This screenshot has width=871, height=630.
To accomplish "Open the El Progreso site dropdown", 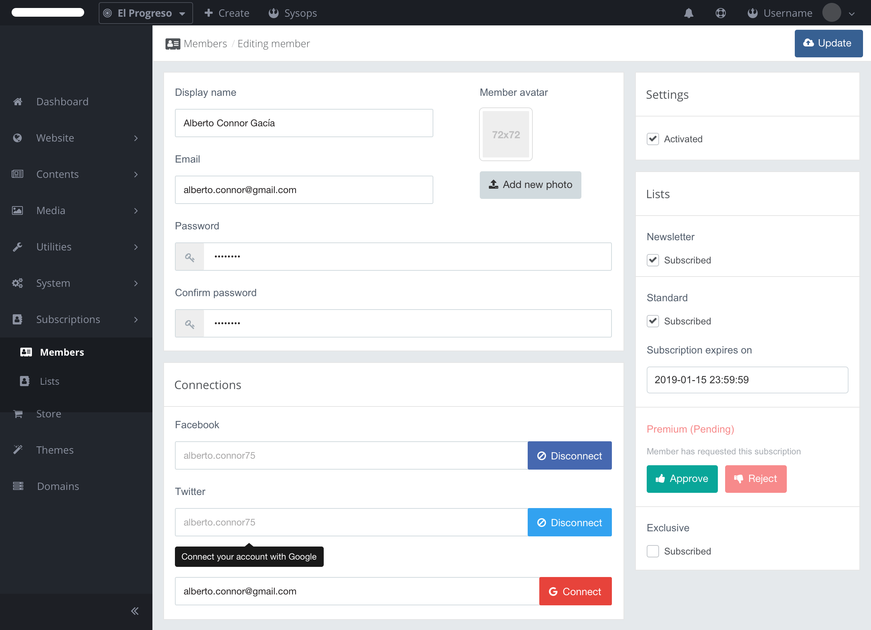I will [x=146, y=13].
